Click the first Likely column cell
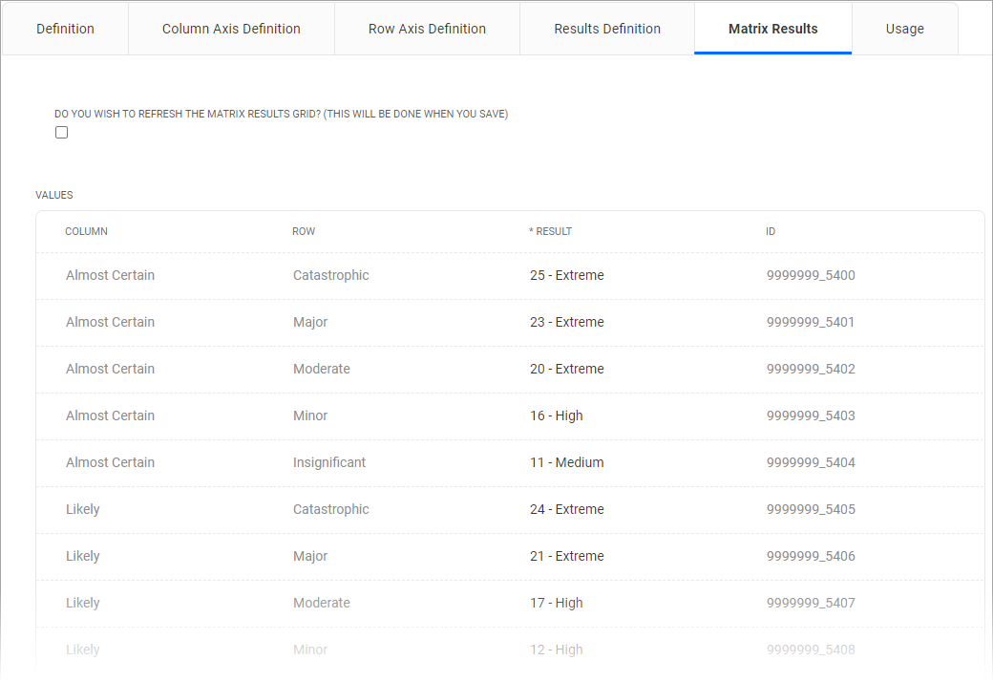Viewport: 993px width, 682px height. coord(82,509)
